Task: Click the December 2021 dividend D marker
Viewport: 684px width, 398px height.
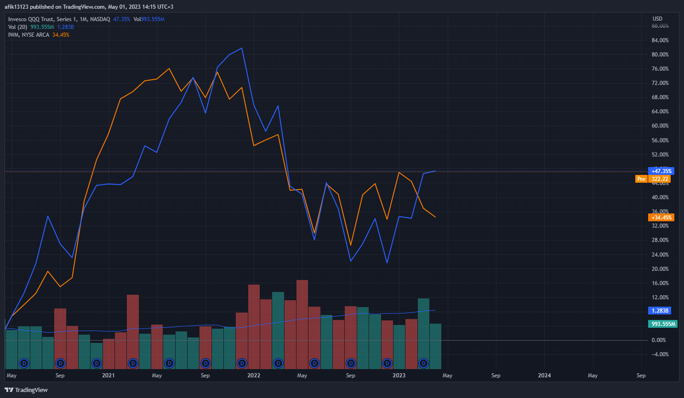Action: 242,364
